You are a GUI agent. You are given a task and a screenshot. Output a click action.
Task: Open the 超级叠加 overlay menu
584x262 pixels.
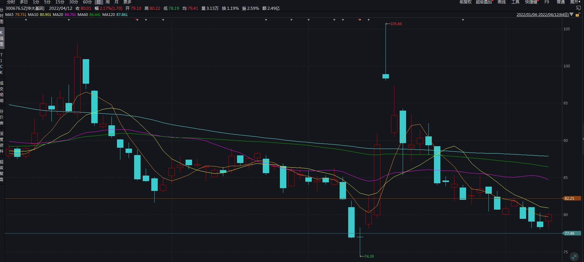(484, 2)
